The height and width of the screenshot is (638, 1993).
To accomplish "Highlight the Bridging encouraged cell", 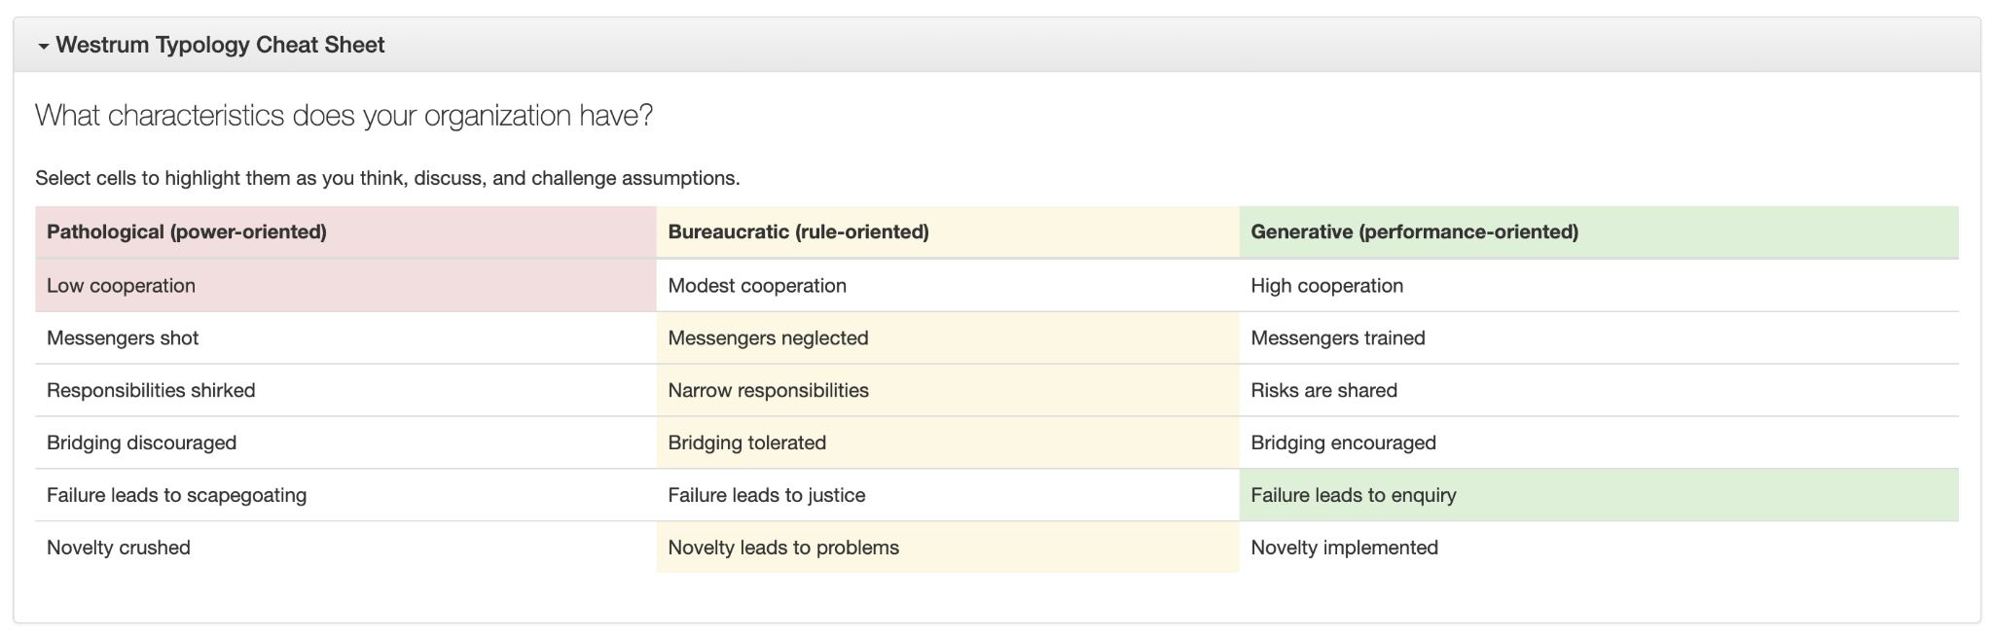I will pyautogui.click(x=1599, y=443).
